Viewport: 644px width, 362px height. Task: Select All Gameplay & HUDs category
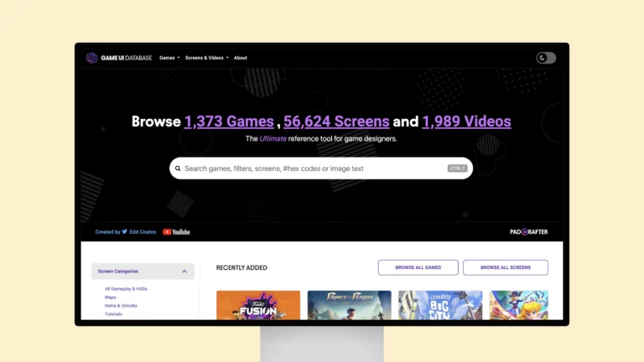click(x=126, y=288)
